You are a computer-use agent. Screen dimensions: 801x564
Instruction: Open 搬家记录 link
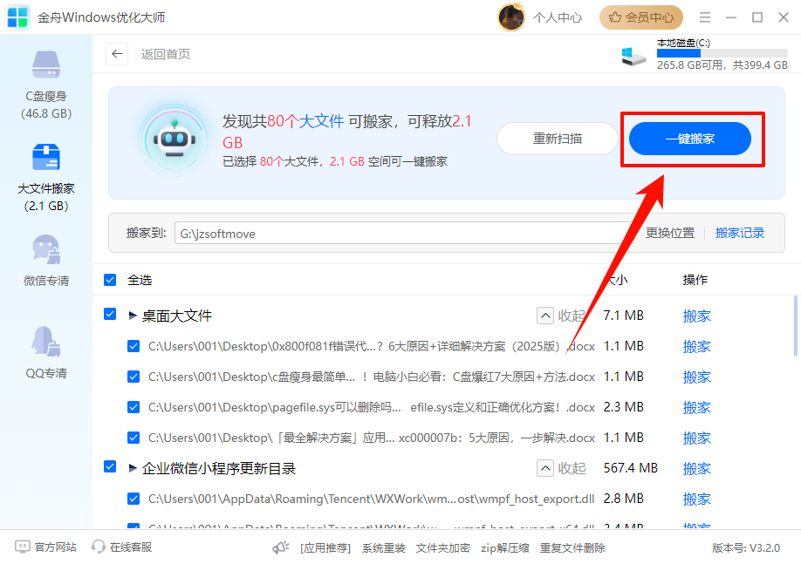point(740,233)
